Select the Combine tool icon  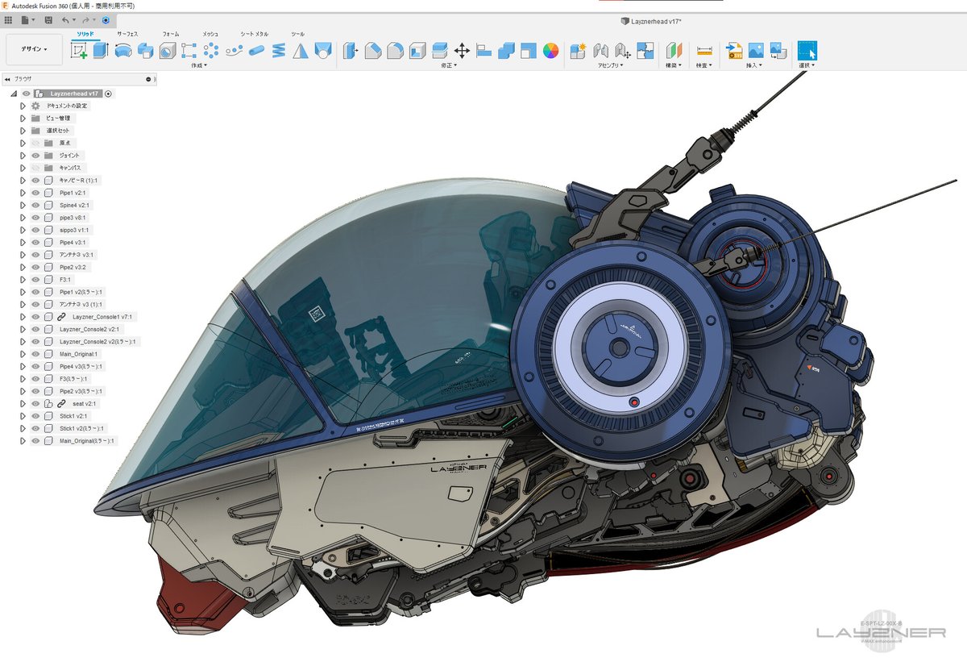tap(506, 51)
